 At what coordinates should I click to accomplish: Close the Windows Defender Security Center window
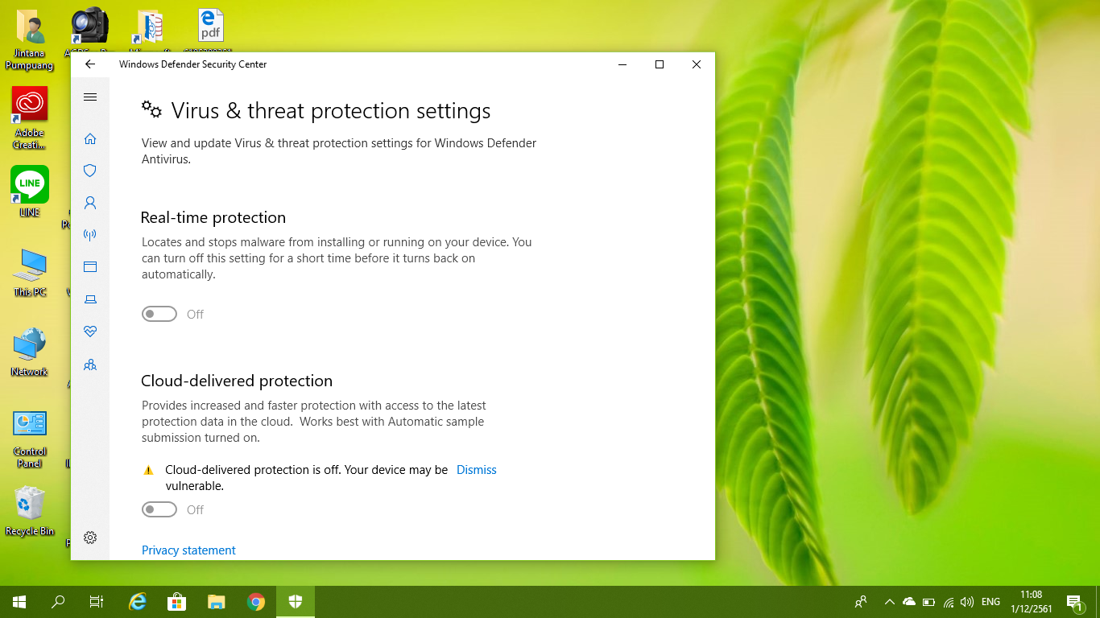(x=697, y=64)
